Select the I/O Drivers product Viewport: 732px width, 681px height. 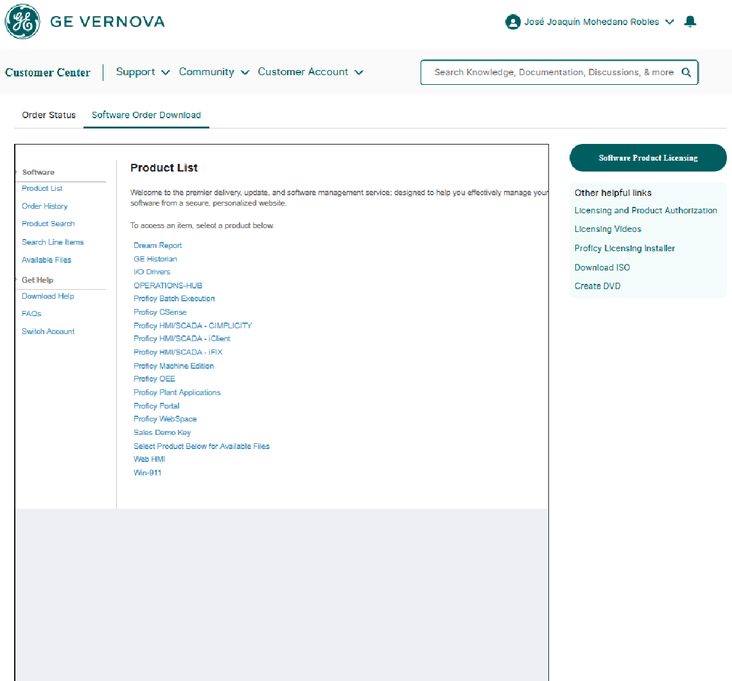[x=152, y=272]
